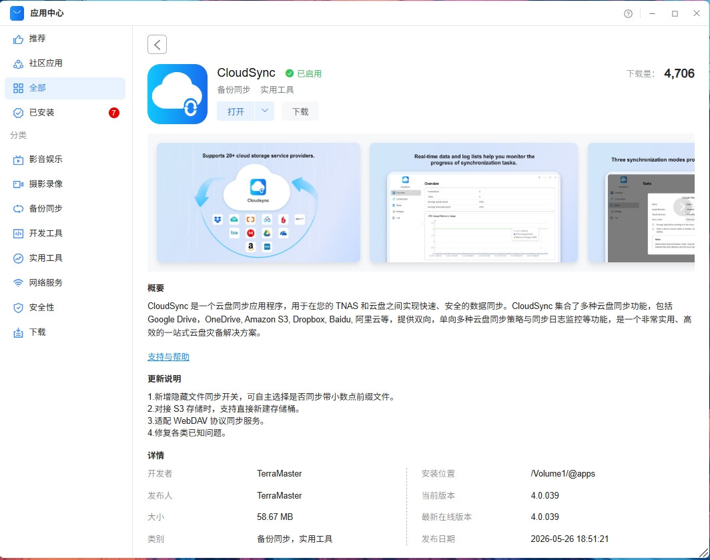Click the 当前版本 value 4.0.039

(545, 496)
